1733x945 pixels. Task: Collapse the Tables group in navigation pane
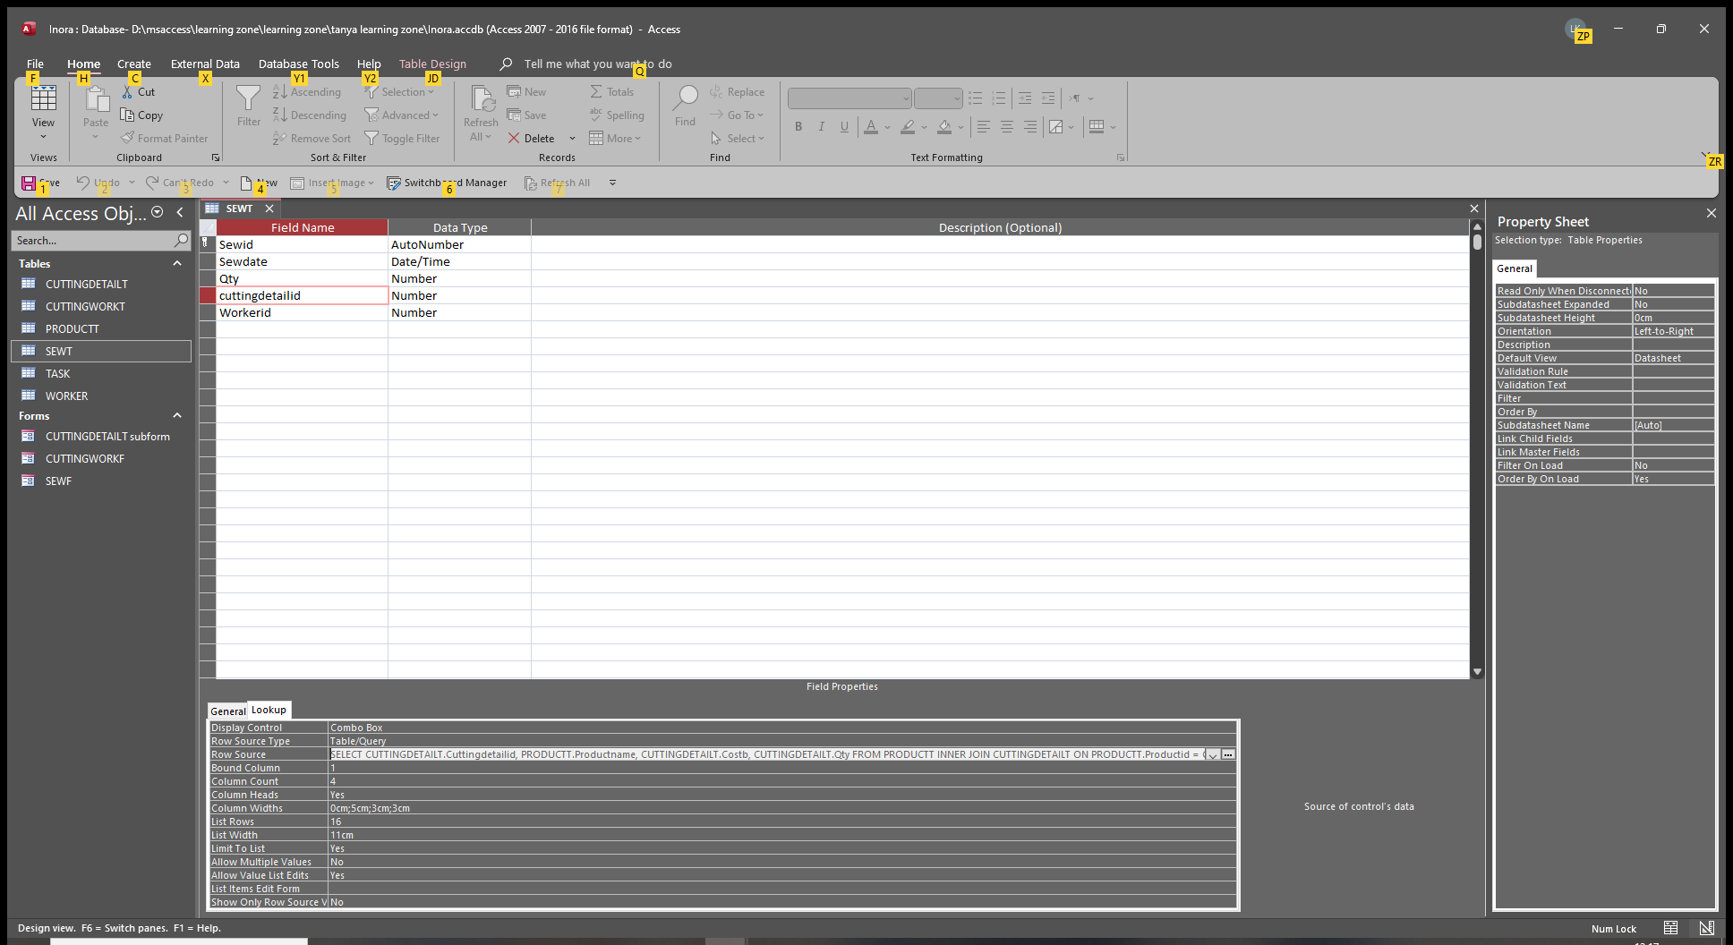click(x=177, y=264)
